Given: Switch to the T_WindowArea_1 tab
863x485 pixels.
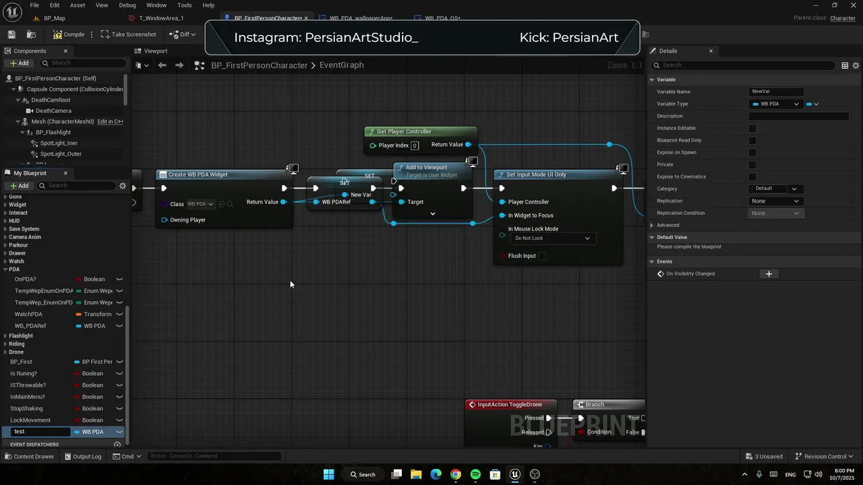Looking at the screenshot, I should pyautogui.click(x=162, y=18).
